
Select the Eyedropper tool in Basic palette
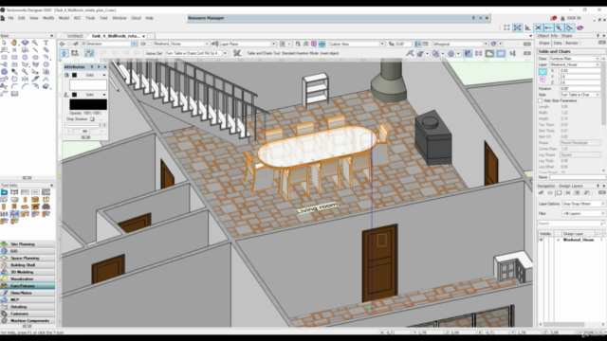(x=14, y=72)
